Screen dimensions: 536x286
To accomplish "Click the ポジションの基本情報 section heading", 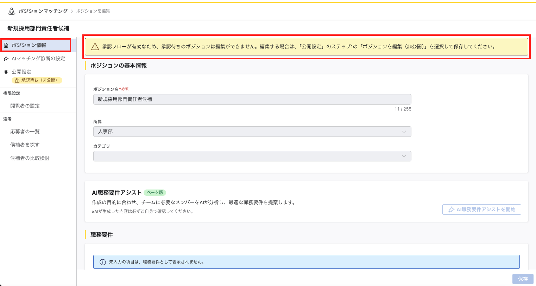I will point(119,66).
